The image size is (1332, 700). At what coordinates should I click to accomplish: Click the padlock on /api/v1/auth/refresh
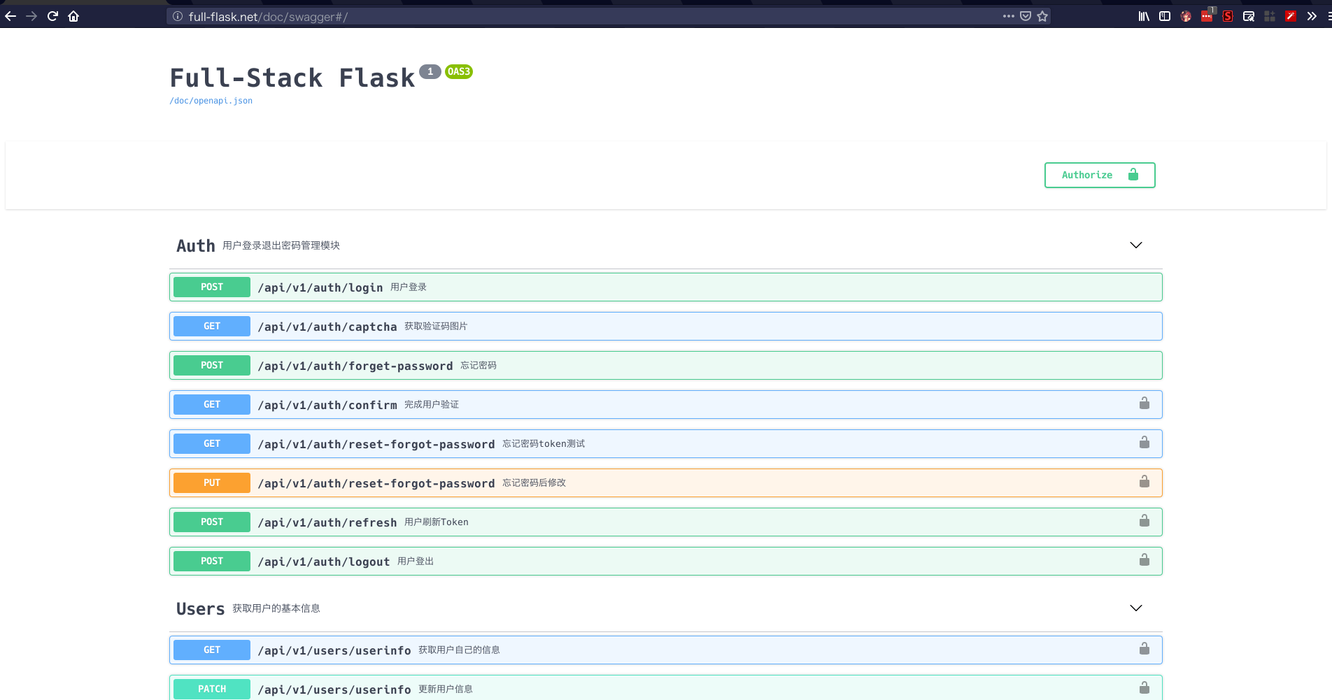tap(1145, 520)
